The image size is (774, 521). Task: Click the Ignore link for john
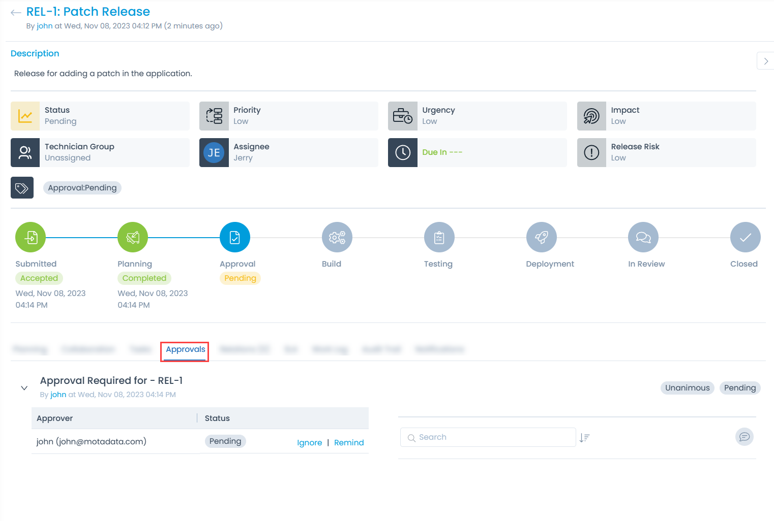309,443
